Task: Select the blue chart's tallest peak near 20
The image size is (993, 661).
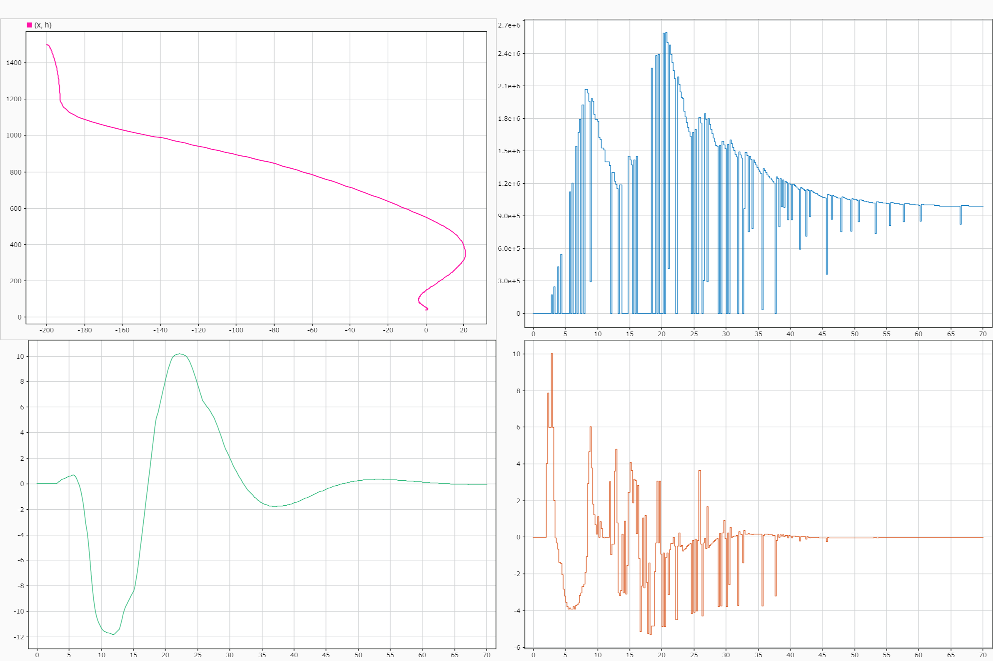Action: [x=665, y=33]
